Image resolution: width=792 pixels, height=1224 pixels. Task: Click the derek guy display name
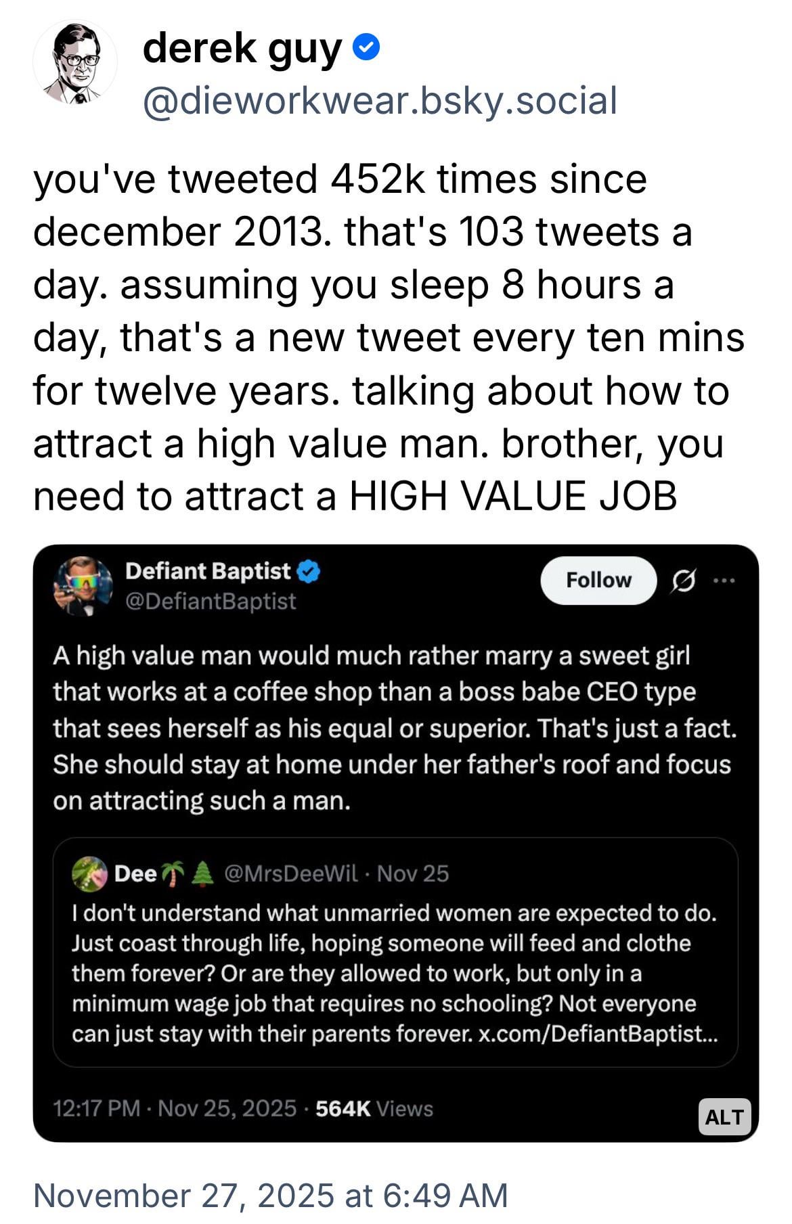tap(242, 49)
